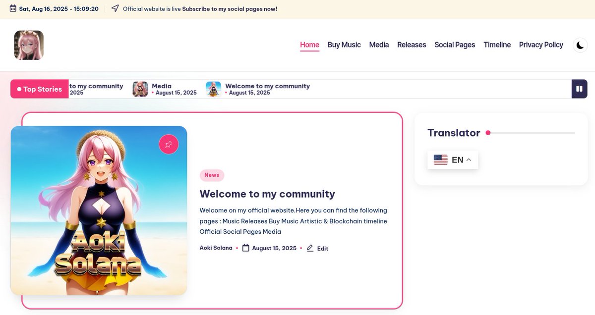The width and height of the screenshot is (595, 315).
Task: Pause the Top Stories ticker
Action: click(x=579, y=89)
